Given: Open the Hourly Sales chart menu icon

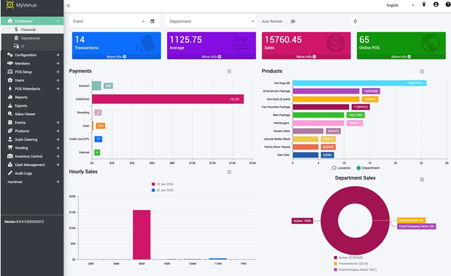Looking at the screenshot, I should [x=229, y=172].
